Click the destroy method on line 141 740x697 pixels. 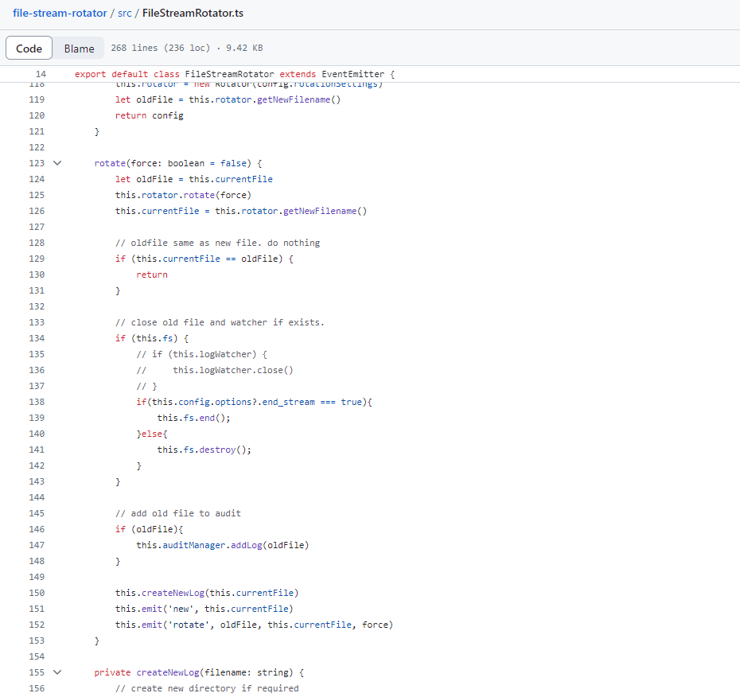click(x=217, y=450)
